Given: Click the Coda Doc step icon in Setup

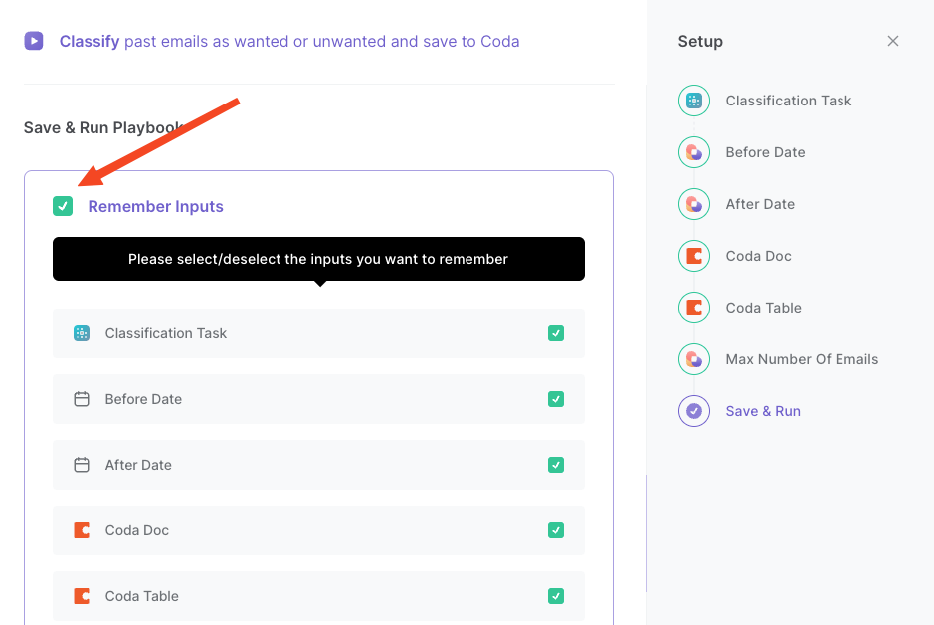Looking at the screenshot, I should (694, 256).
